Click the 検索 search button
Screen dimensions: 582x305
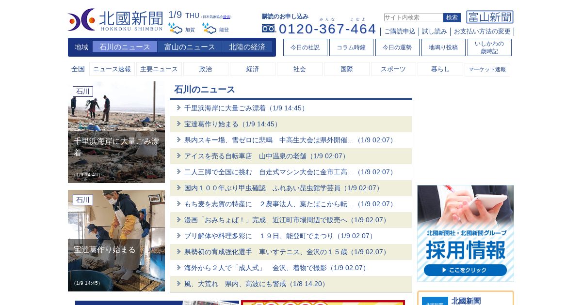point(452,17)
